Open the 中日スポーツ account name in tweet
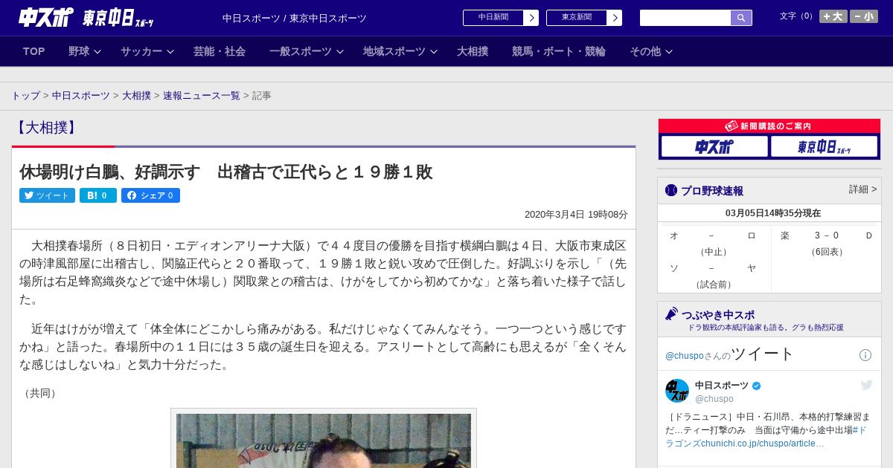The height and width of the screenshot is (468, 893). click(723, 386)
